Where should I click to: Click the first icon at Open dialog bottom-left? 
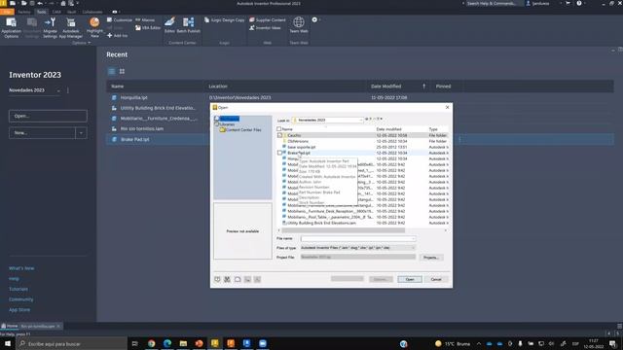point(217,279)
